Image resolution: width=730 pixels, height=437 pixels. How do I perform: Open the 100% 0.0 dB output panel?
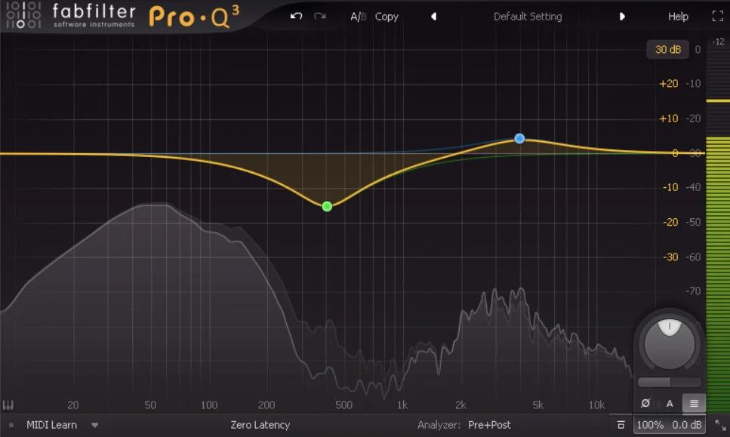[x=669, y=425]
